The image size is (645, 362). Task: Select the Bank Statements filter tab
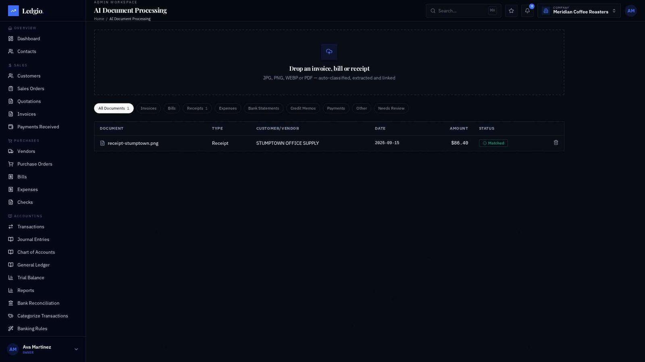(x=264, y=108)
